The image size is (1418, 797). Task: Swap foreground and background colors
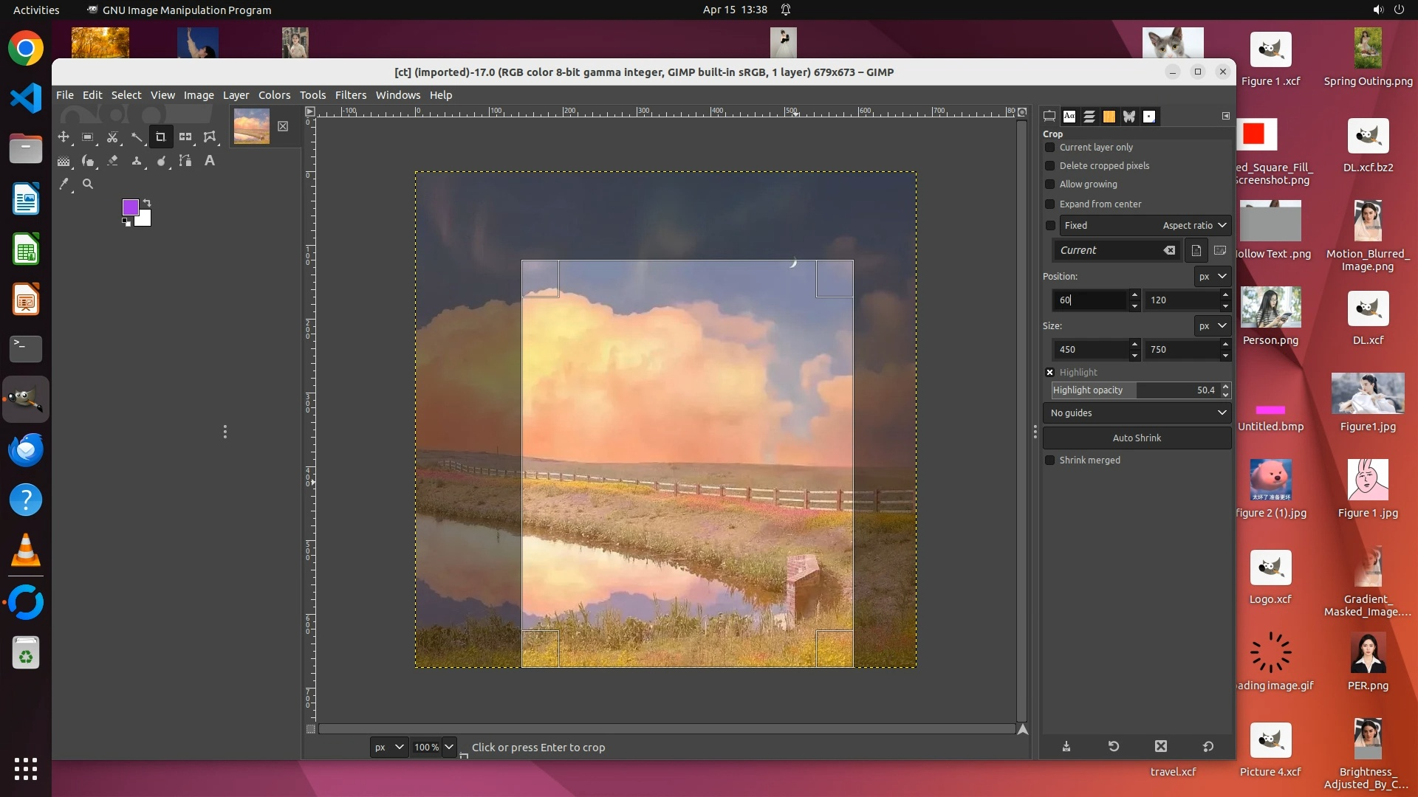147,202
